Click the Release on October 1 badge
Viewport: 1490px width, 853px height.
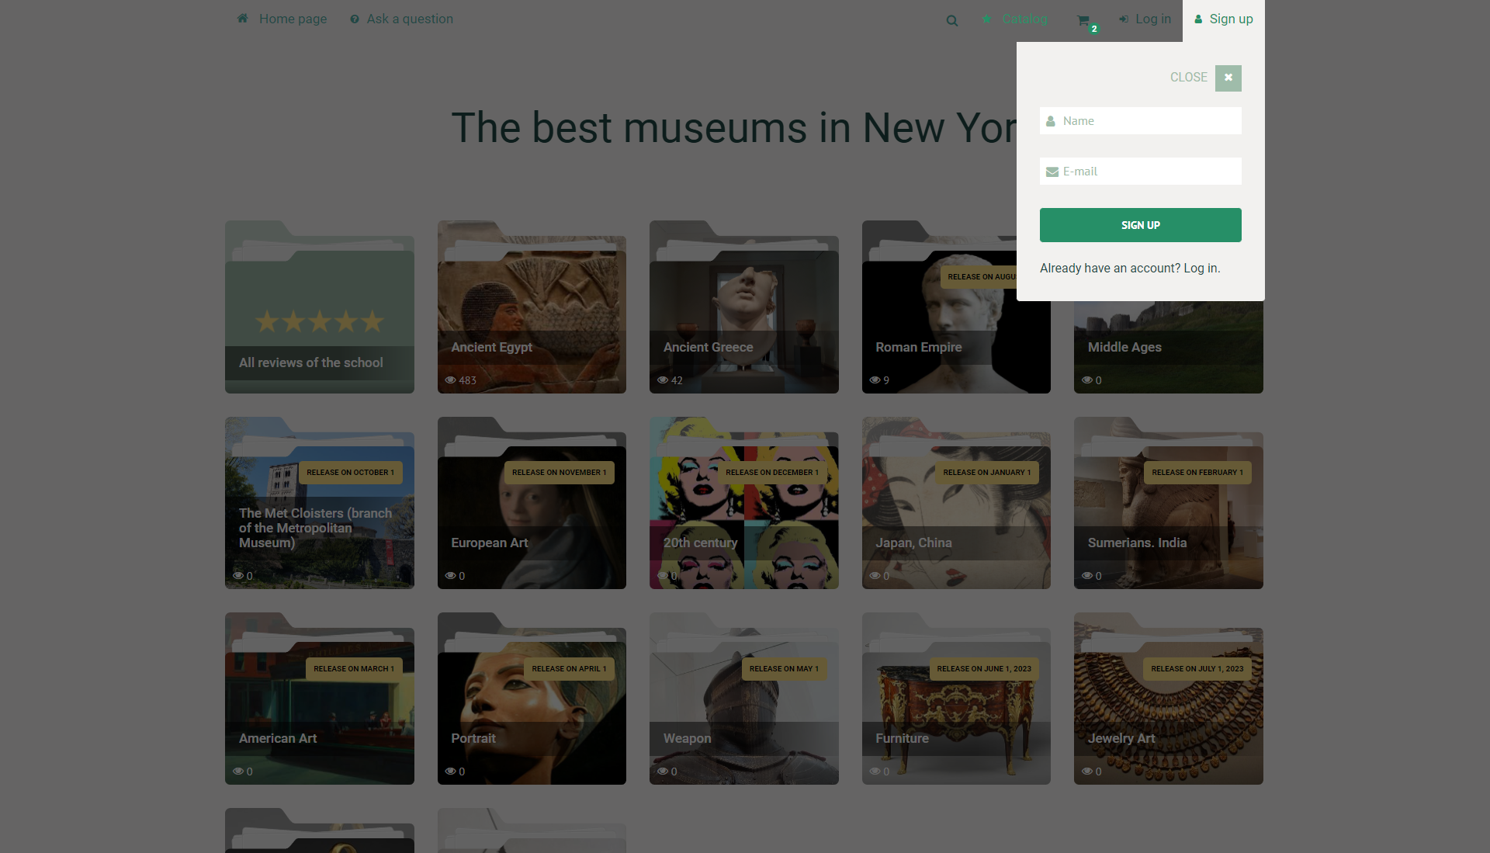351,473
